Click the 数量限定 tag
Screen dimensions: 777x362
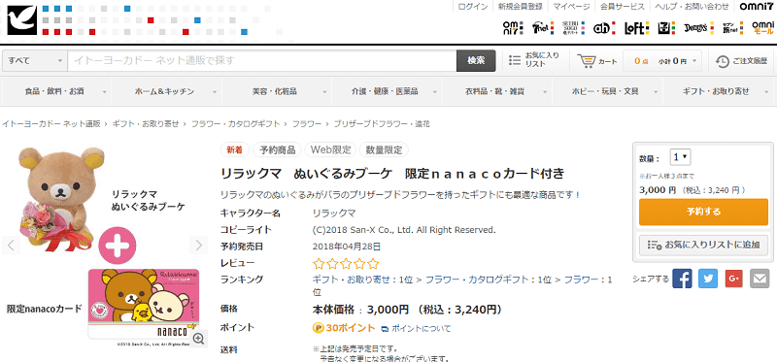(384, 149)
